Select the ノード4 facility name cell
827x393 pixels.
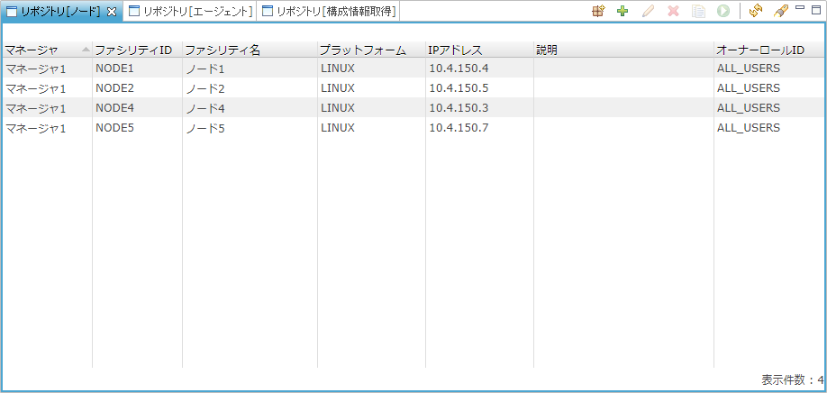click(x=204, y=108)
